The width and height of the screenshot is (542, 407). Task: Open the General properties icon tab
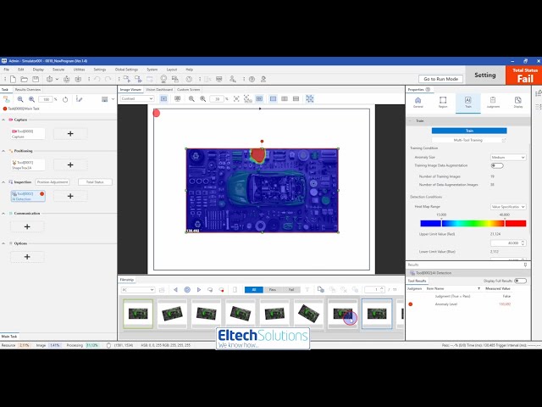pyautogui.click(x=418, y=103)
